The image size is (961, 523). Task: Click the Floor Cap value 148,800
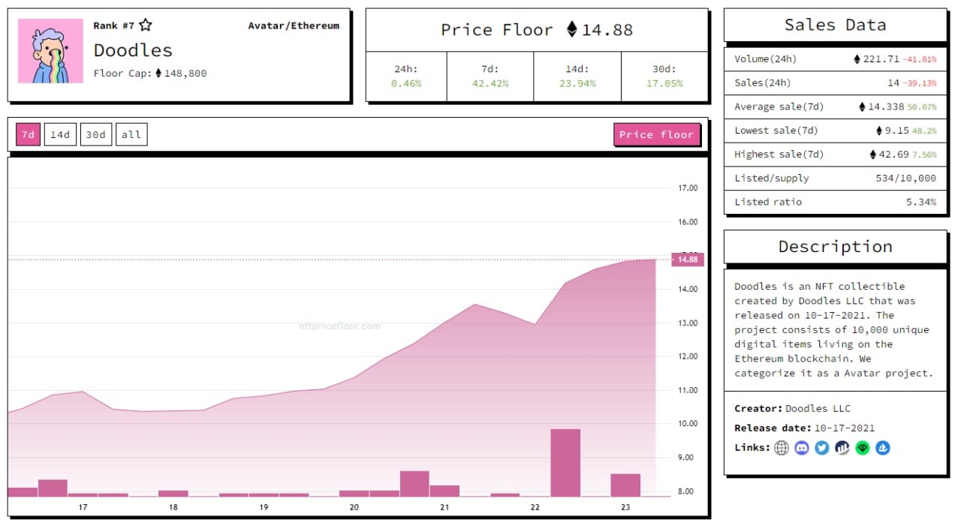point(185,74)
